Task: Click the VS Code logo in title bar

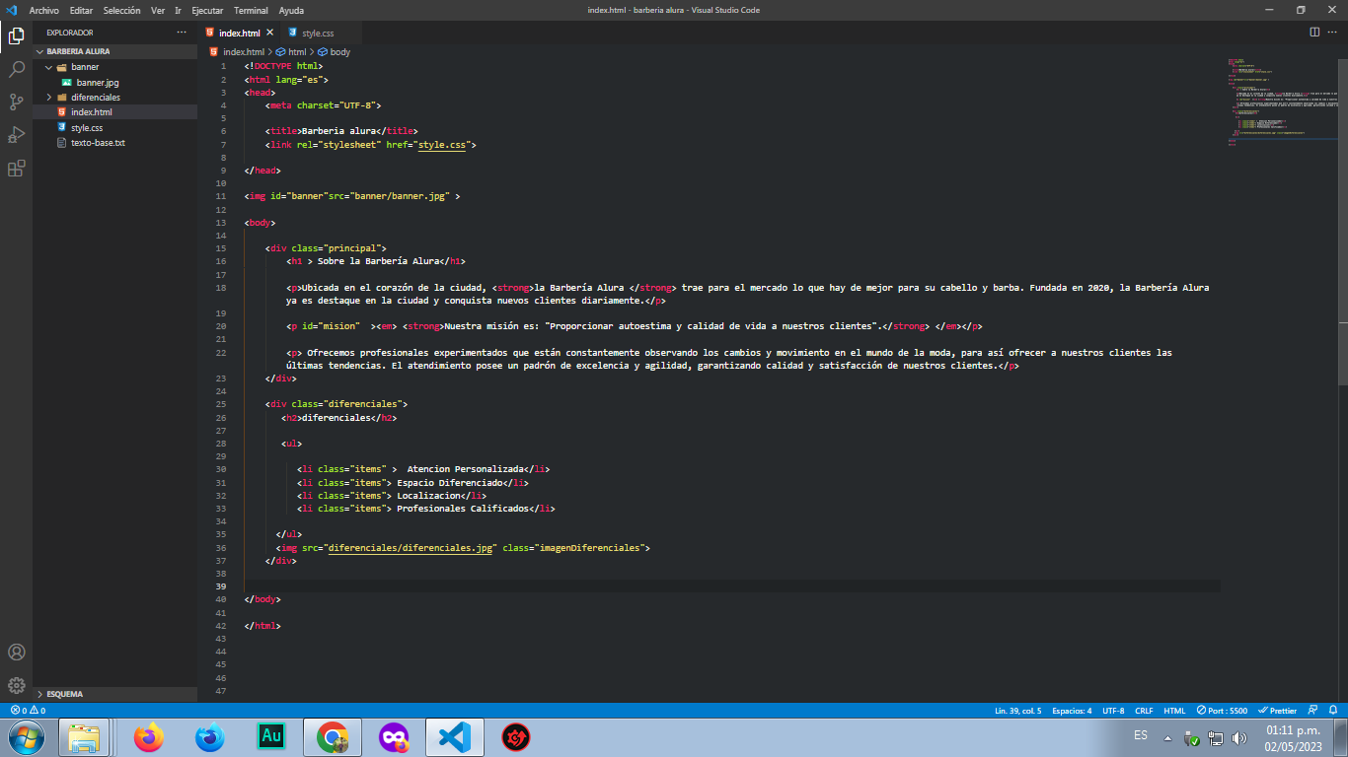Action: (x=12, y=10)
